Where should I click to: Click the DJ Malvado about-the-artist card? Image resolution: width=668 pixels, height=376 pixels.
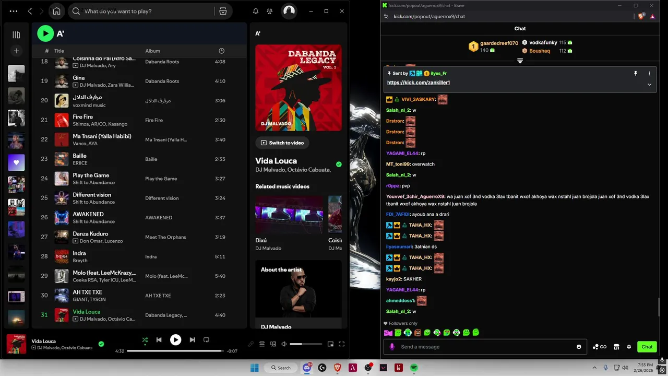299,295
